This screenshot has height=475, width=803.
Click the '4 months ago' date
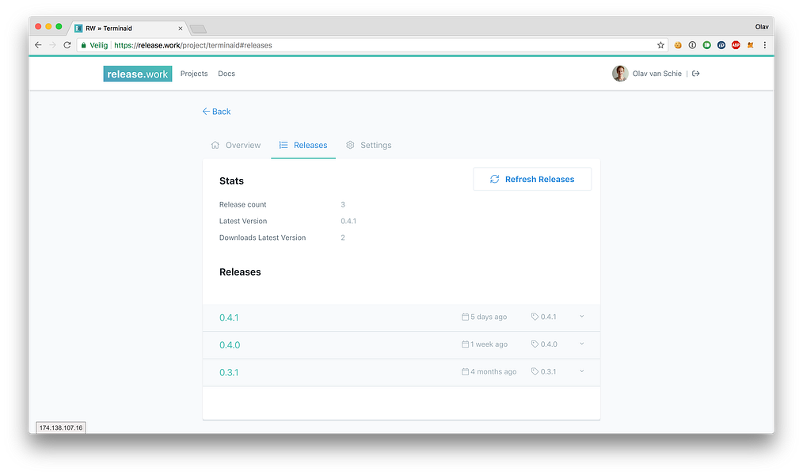click(x=489, y=371)
